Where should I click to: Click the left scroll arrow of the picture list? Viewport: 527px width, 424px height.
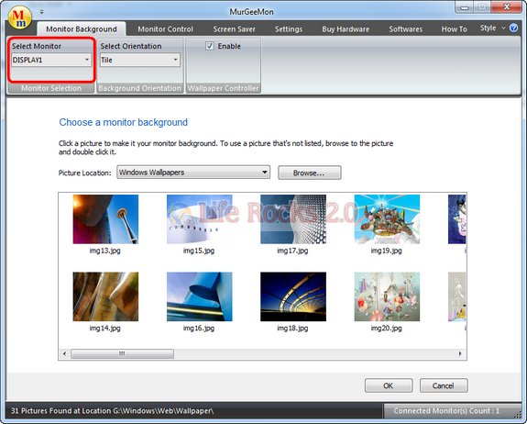click(64, 353)
